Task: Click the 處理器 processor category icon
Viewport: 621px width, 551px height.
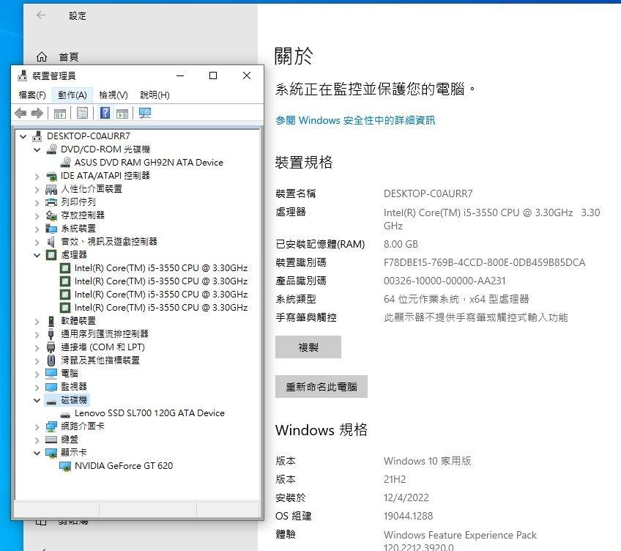Action: coord(51,254)
